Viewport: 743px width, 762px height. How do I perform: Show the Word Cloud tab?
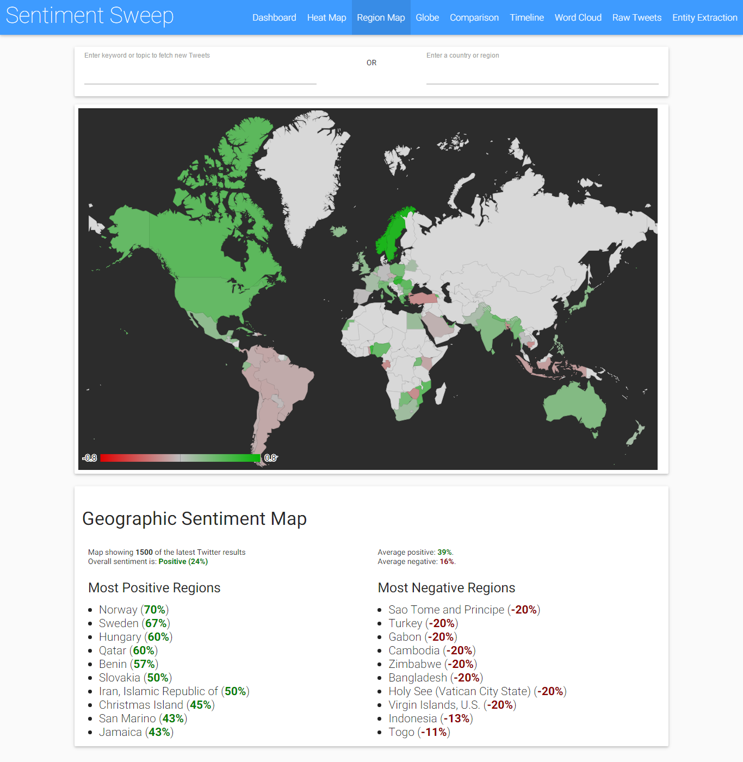tap(578, 17)
